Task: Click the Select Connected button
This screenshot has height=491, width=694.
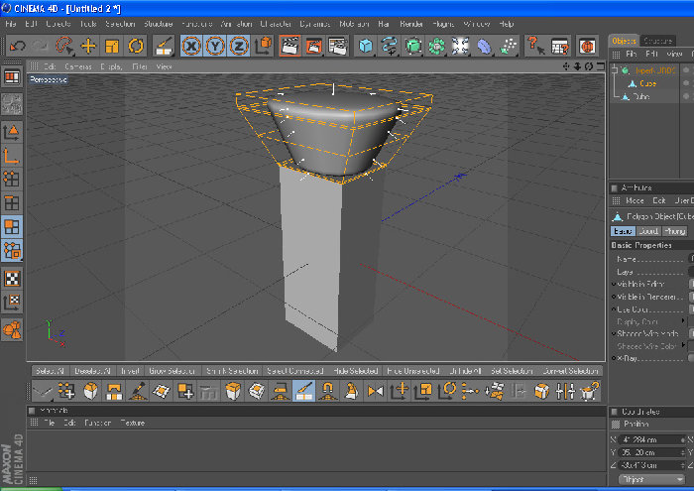Action: click(x=295, y=371)
